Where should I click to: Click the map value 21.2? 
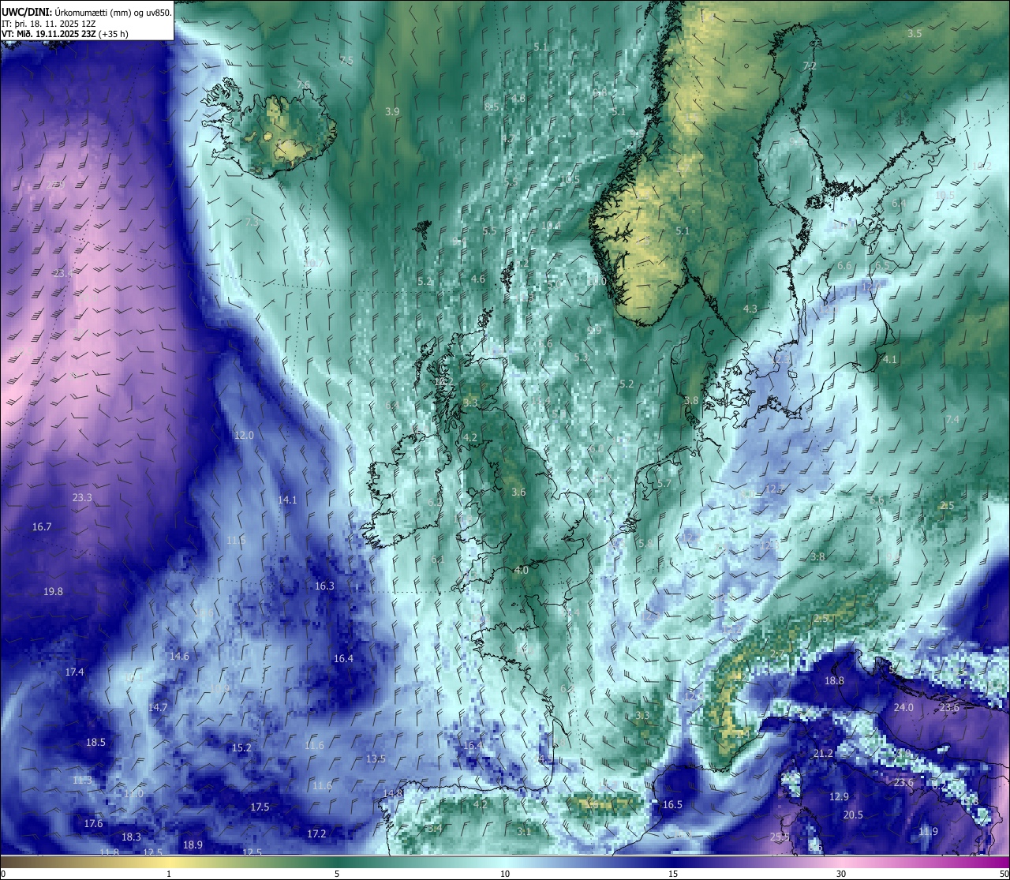[823, 754]
